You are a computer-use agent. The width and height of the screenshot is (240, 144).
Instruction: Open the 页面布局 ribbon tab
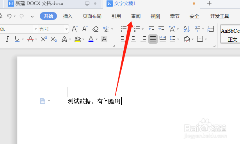pos(92,16)
